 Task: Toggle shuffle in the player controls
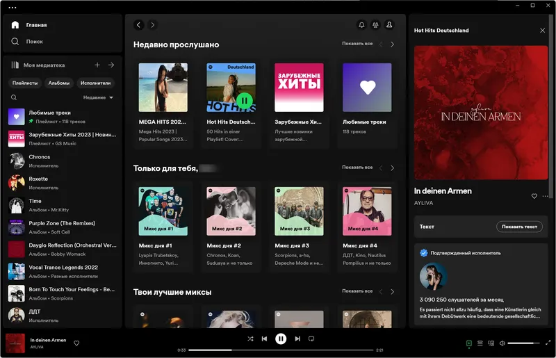pos(250,339)
